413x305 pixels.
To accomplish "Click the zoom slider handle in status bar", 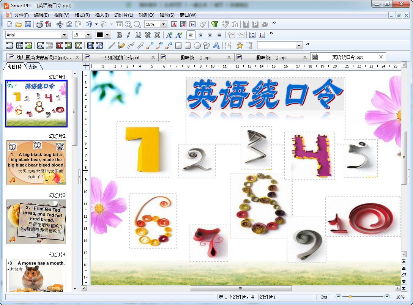I will [350, 297].
